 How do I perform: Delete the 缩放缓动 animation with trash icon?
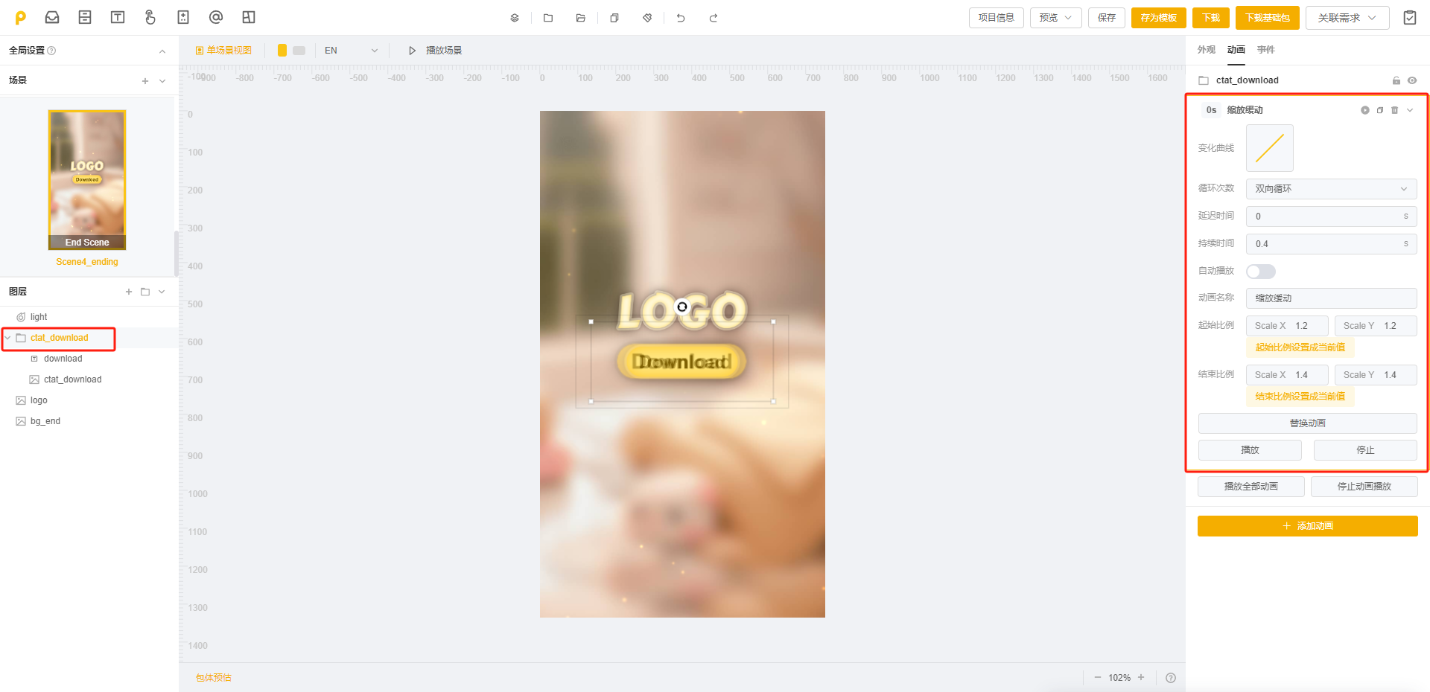click(x=1395, y=110)
